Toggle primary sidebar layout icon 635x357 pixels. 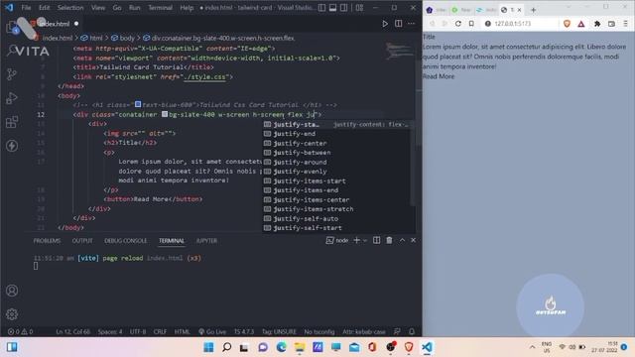click(x=321, y=8)
